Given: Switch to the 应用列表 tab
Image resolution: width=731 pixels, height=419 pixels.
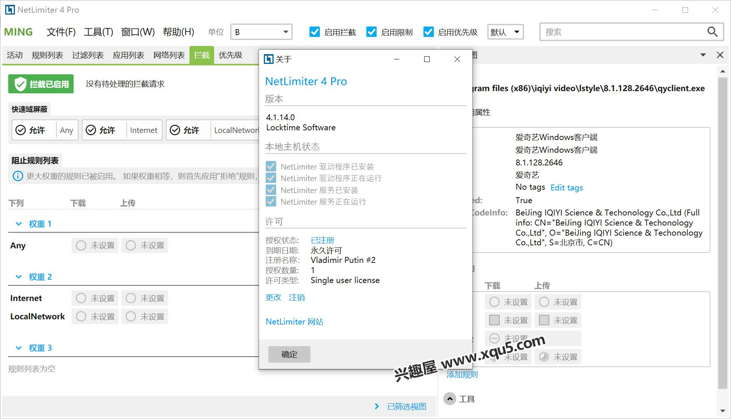Looking at the screenshot, I should (128, 55).
